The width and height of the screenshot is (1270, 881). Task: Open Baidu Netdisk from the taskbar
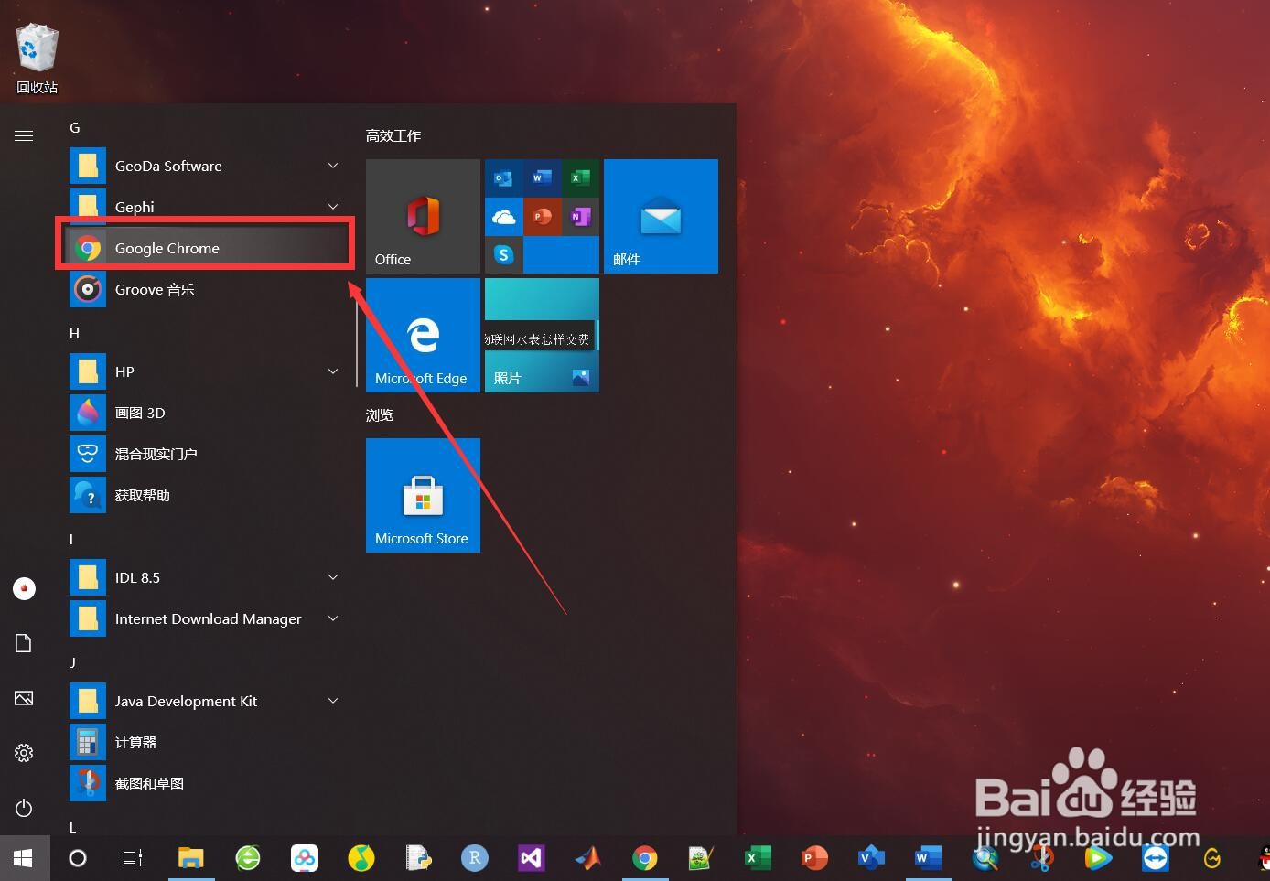coord(305,858)
